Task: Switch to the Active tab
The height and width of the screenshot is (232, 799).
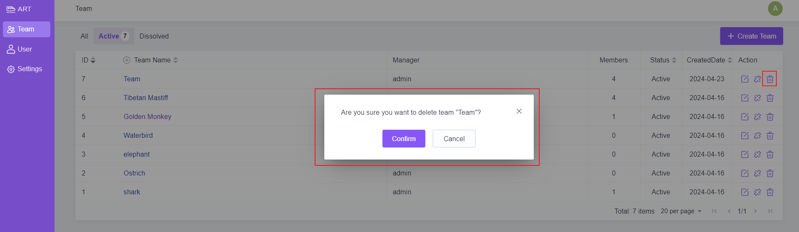Action: click(x=114, y=36)
